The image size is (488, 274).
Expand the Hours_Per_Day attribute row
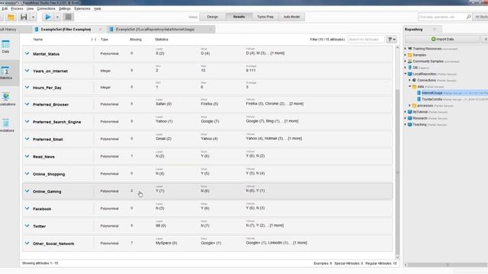(27, 88)
